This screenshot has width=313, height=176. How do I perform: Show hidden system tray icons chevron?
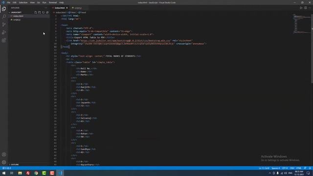tap(269, 173)
